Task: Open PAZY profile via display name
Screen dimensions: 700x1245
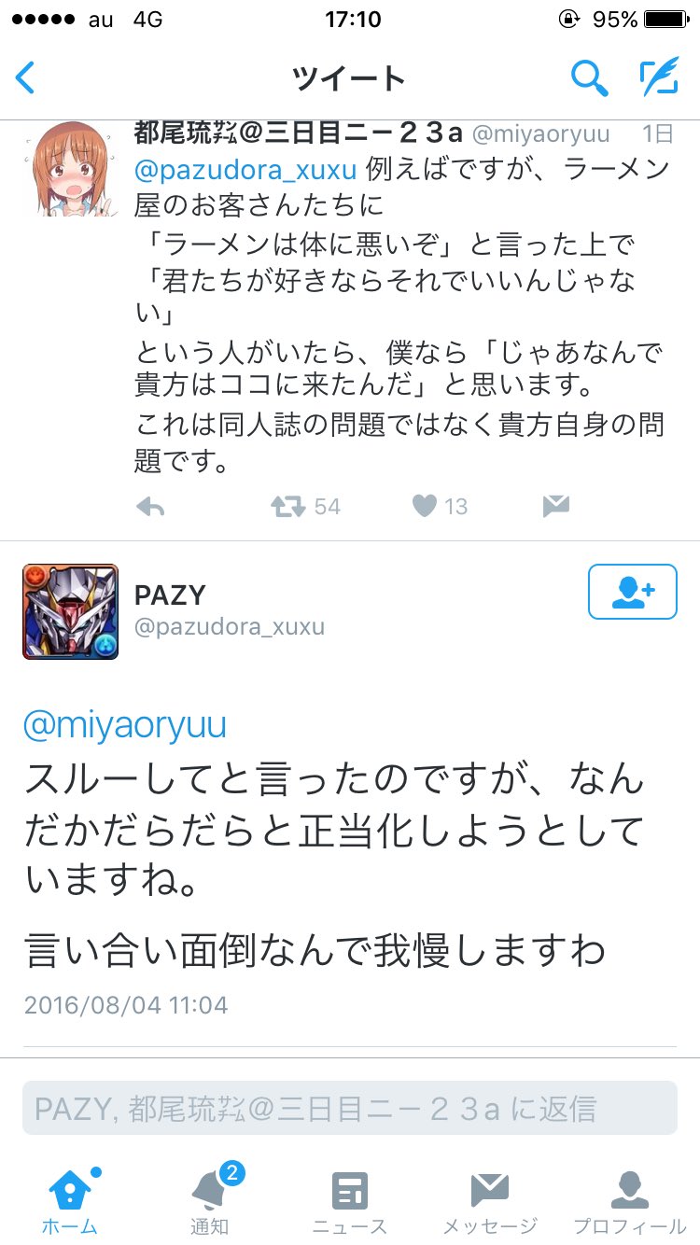Action: [x=170, y=595]
